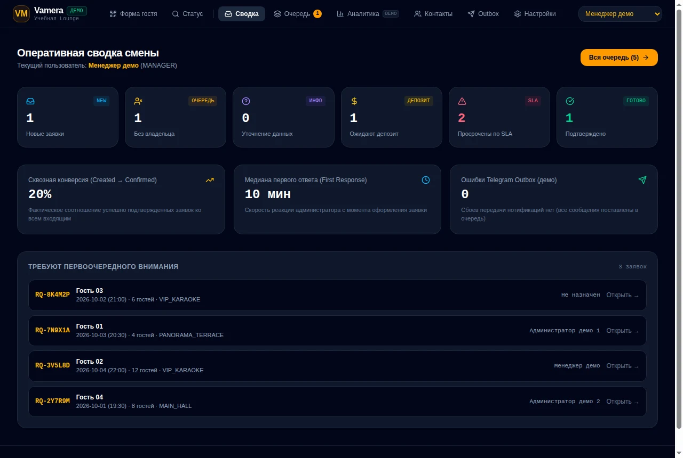Image resolution: width=683 pixels, height=458 pixels.
Task: Click the VM logo icon
Action: coord(21,14)
